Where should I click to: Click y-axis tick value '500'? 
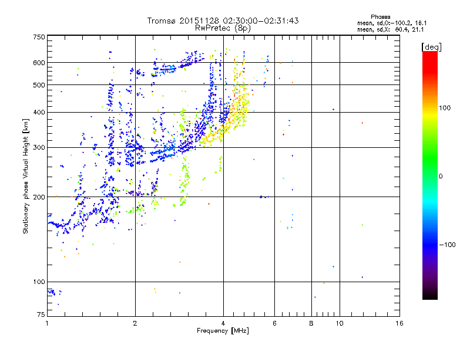coord(39,85)
